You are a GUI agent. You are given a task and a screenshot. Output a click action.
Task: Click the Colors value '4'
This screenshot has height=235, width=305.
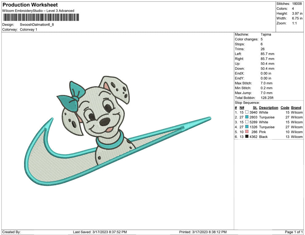pyautogui.click(x=293, y=9)
